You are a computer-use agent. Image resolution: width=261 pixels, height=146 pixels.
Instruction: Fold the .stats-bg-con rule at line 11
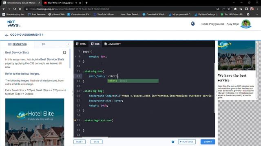point(81,71)
